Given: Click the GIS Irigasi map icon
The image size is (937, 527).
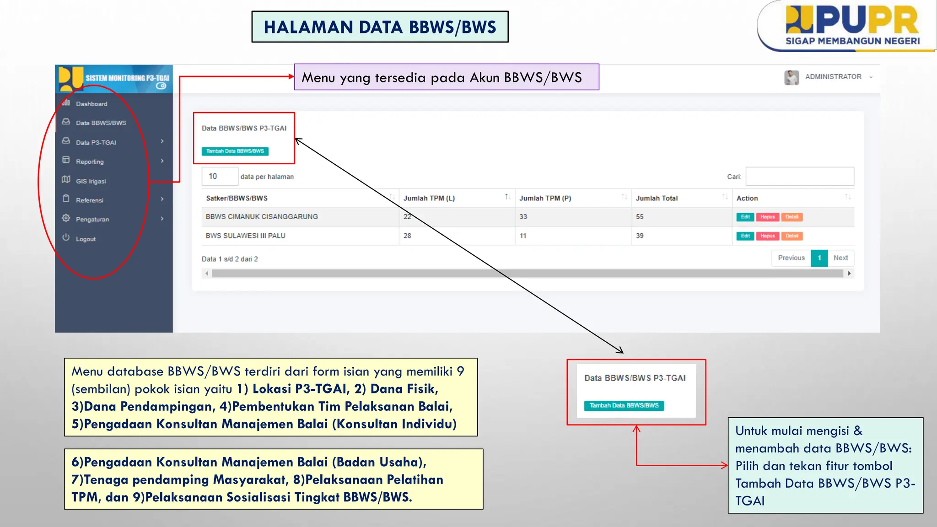Looking at the screenshot, I should pyautogui.click(x=66, y=180).
